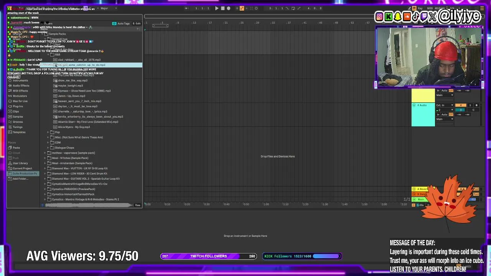The height and width of the screenshot is (276, 491).
Task: Toggle the Session Record circle button
Action: [x=256, y=8]
